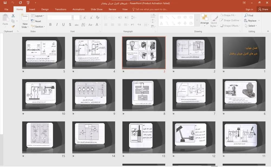Screen dimensions: 271x167
Task: Click the Shape Effects icon
Action: click(222, 26)
